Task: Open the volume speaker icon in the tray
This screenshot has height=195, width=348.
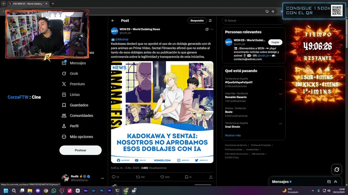Action: pyautogui.click(x=329, y=191)
